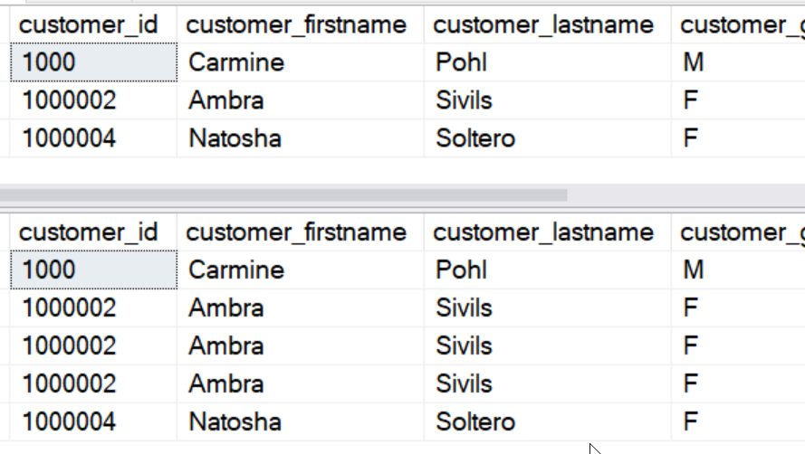The width and height of the screenshot is (805, 454).
Task: Select customer_firstname header in top result grid
Action: click(x=296, y=24)
